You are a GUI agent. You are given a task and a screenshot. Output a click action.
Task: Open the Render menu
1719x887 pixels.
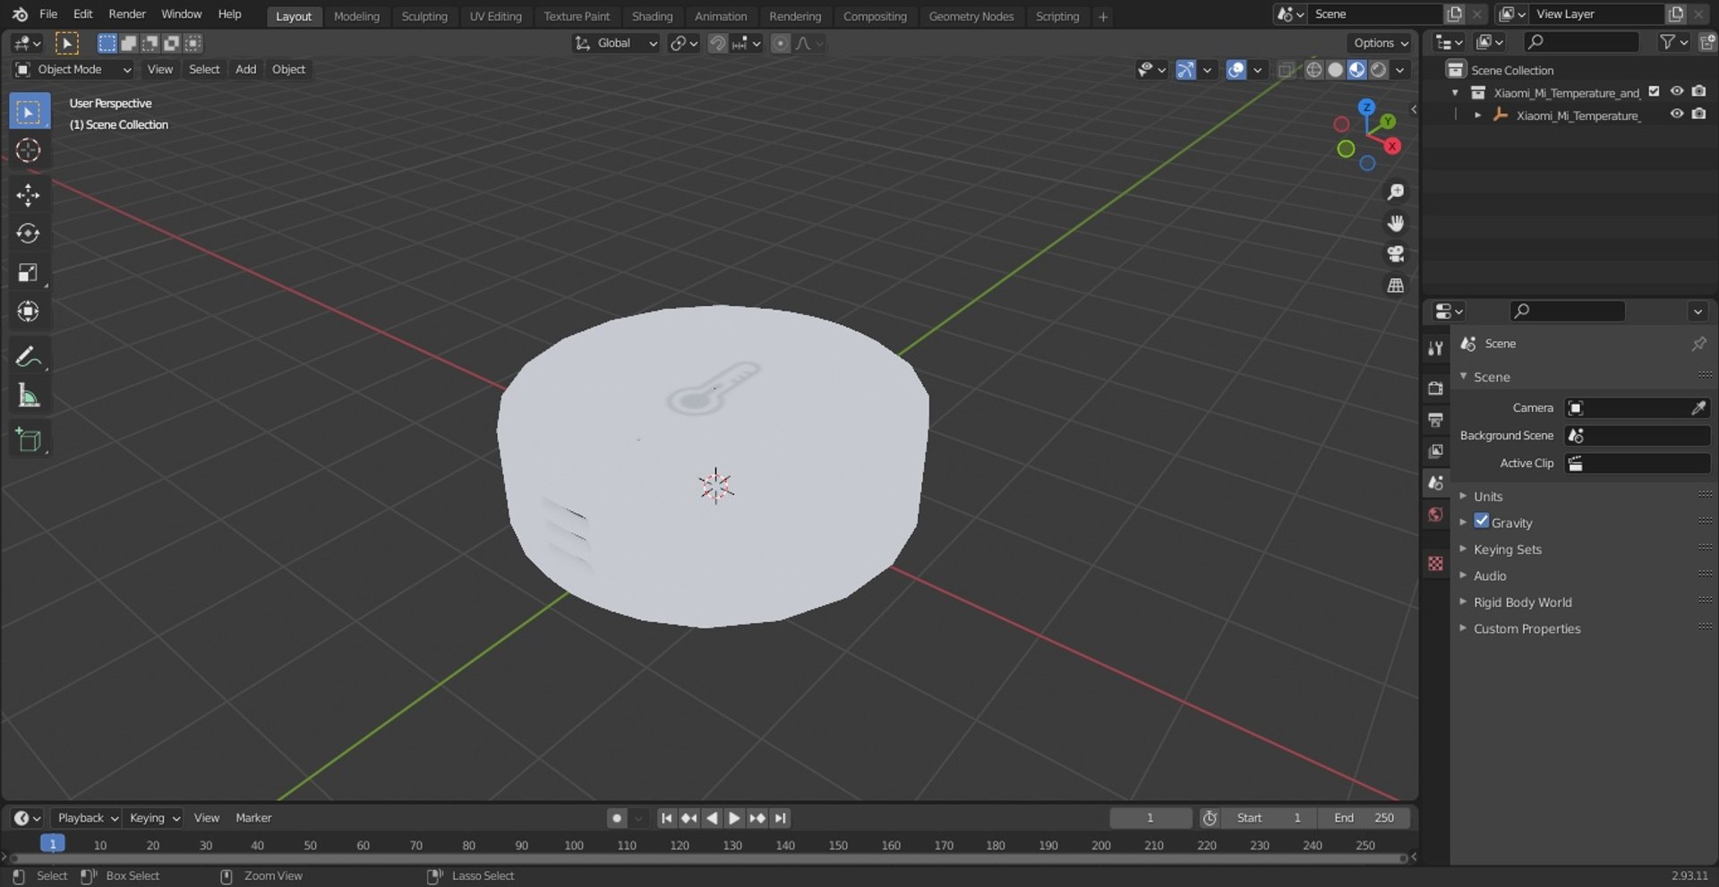pos(127,14)
